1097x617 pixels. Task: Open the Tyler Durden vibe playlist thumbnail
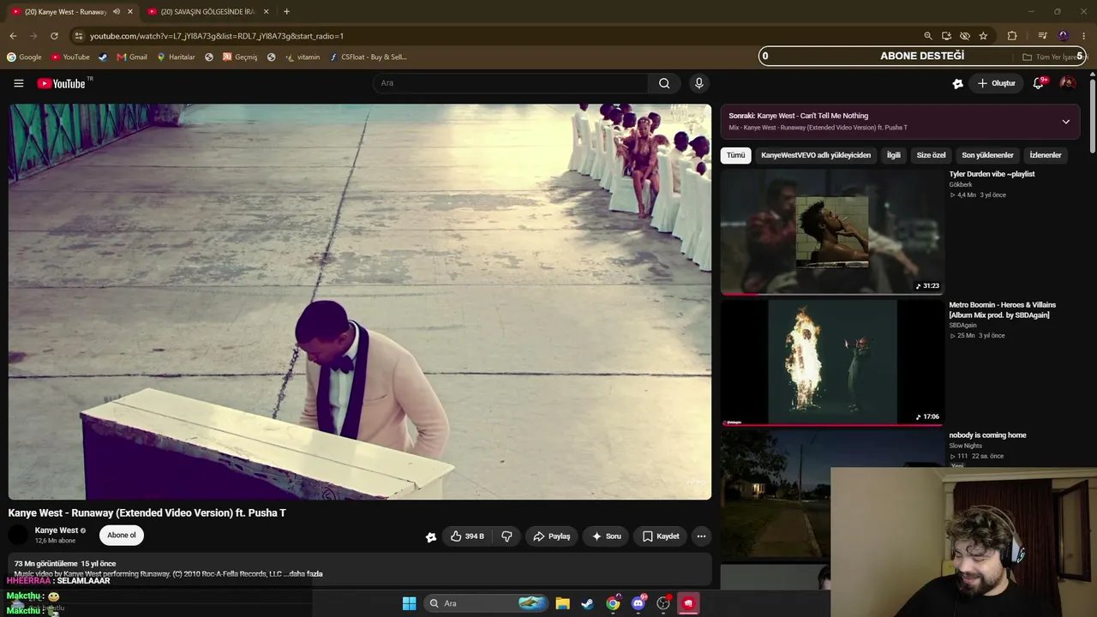(x=831, y=231)
